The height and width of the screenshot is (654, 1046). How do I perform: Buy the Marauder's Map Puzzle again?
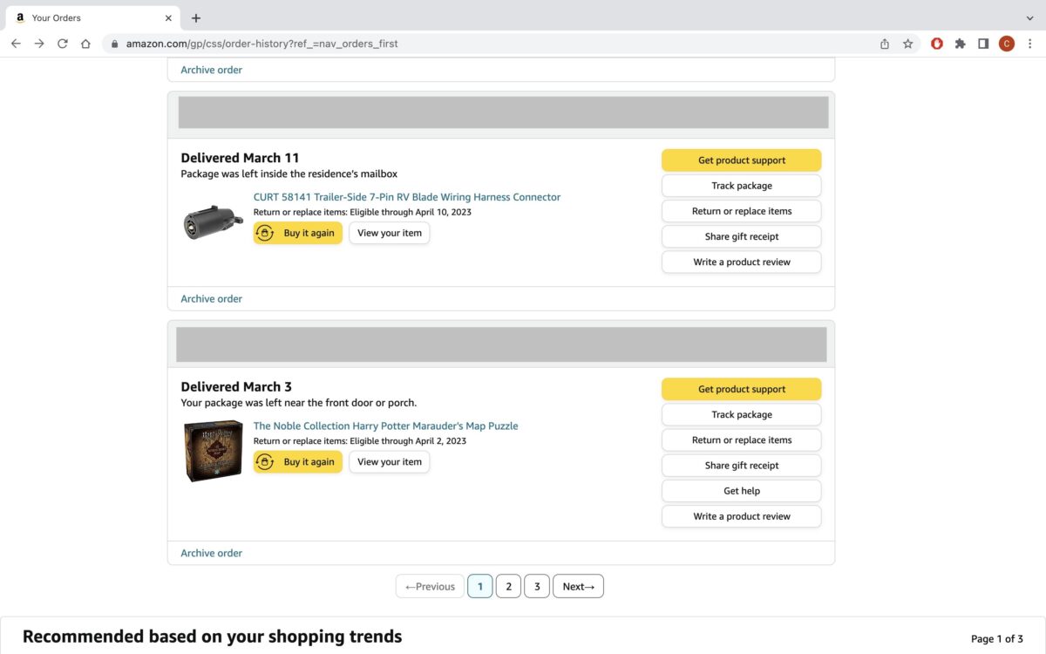click(x=298, y=462)
